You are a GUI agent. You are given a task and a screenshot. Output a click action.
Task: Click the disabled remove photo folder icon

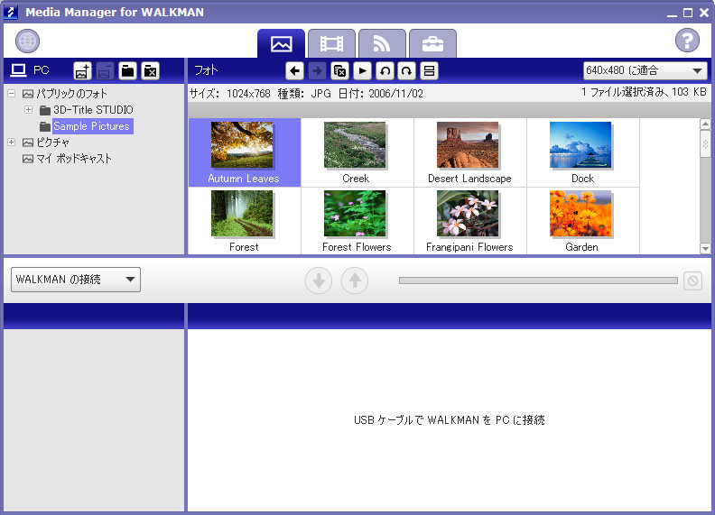tap(105, 70)
